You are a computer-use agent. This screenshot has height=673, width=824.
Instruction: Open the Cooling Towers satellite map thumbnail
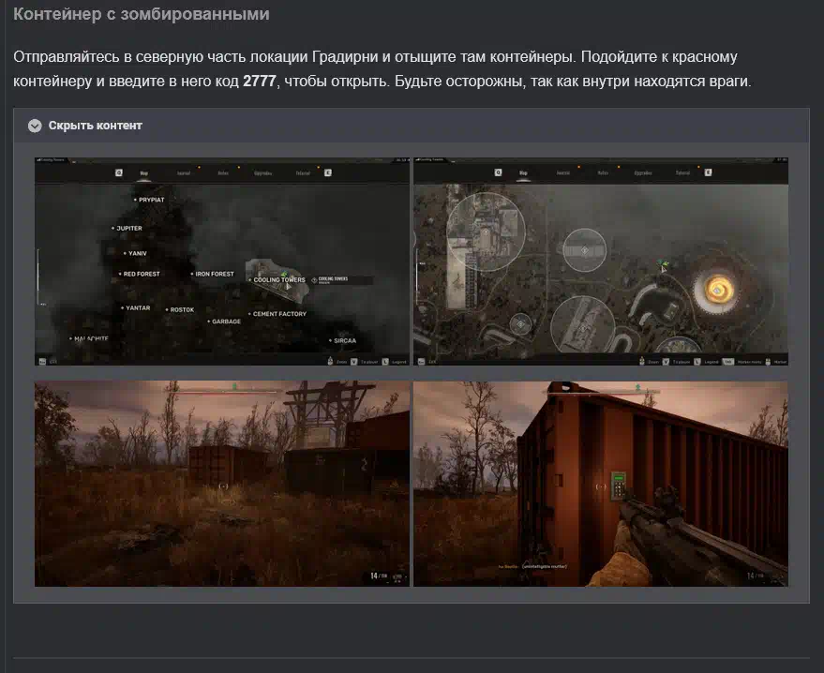pyautogui.click(x=600, y=262)
